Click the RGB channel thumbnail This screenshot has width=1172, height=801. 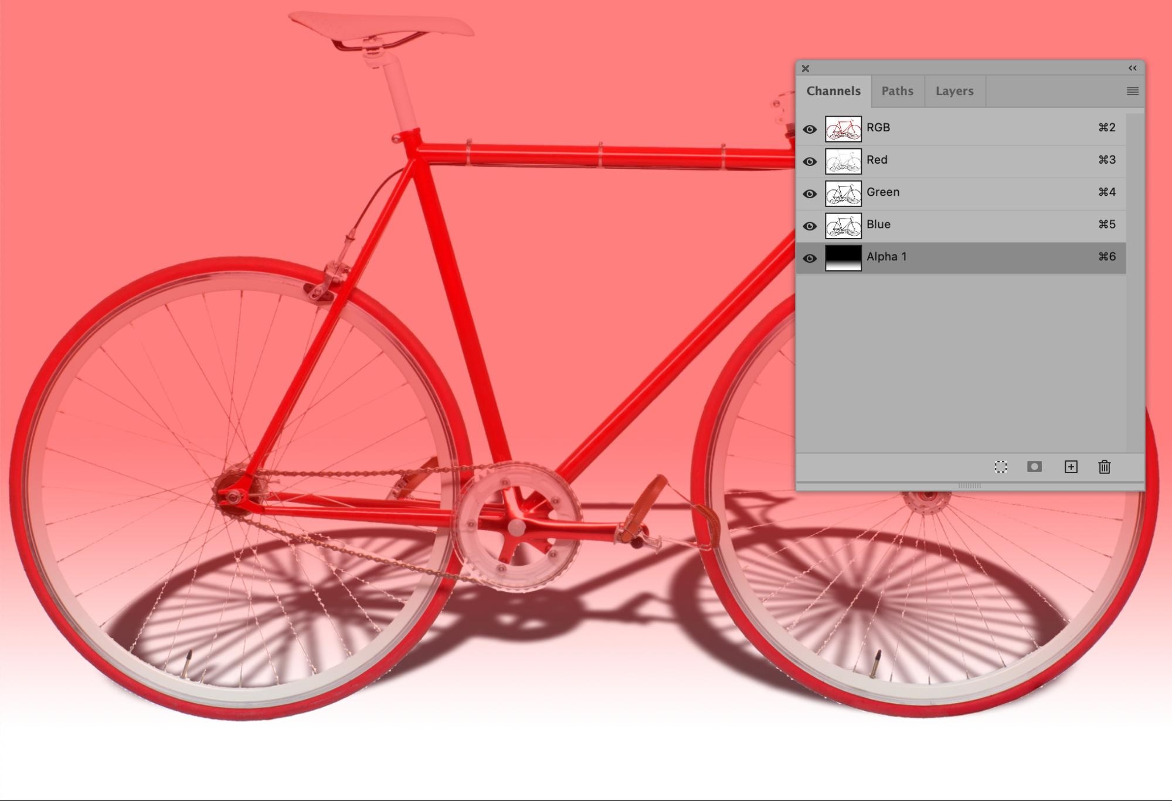[x=843, y=128]
